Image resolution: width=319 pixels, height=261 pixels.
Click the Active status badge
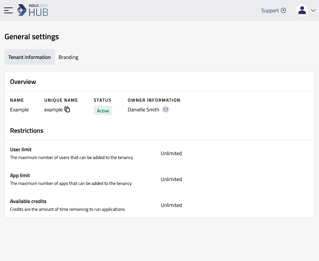103,110
